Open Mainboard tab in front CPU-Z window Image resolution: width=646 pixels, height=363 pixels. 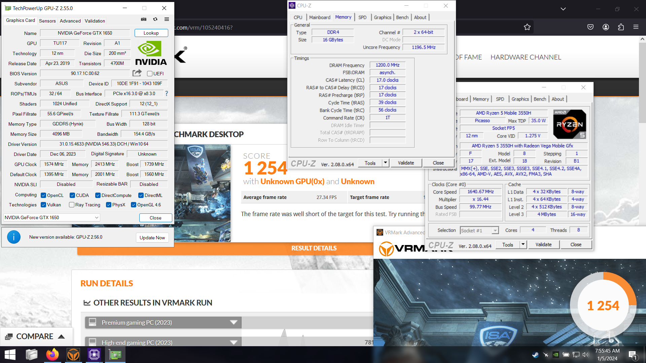(319, 17)
